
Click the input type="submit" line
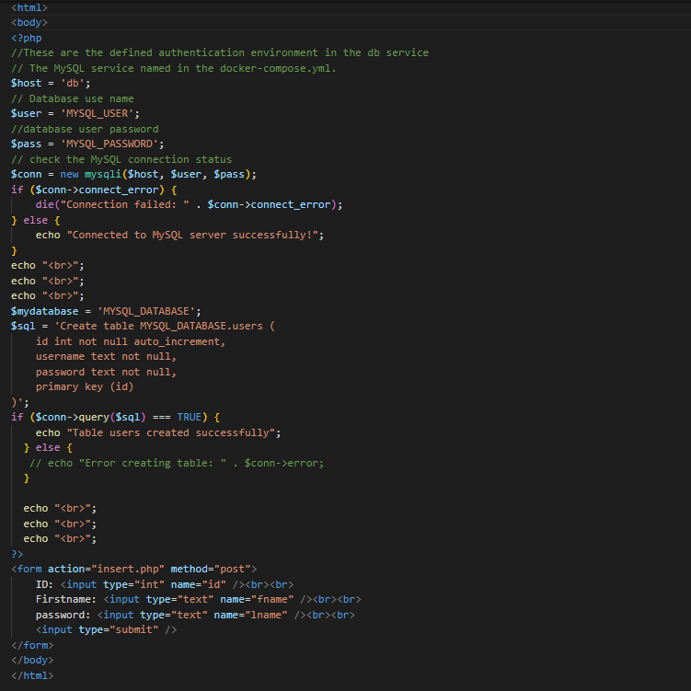pos(106,630)
